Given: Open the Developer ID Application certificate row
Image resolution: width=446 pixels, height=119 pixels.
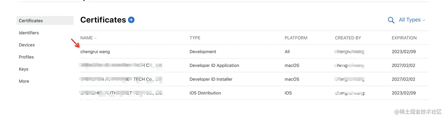Looking at the screenshot, I should 214,66.
